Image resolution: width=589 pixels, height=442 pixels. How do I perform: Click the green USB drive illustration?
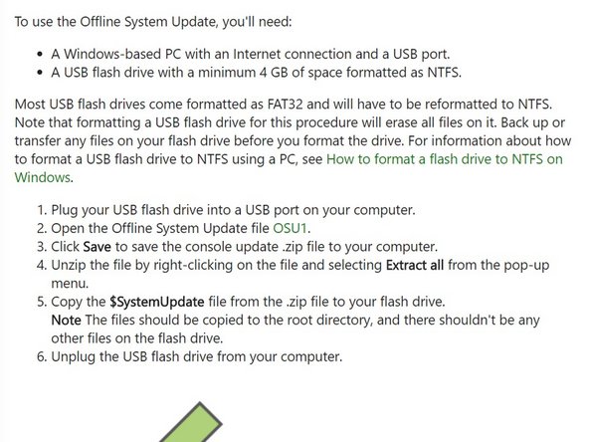pyautogui.click(x=191, y=422)
